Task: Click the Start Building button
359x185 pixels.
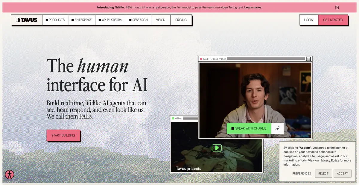Action: coord(63,135)
